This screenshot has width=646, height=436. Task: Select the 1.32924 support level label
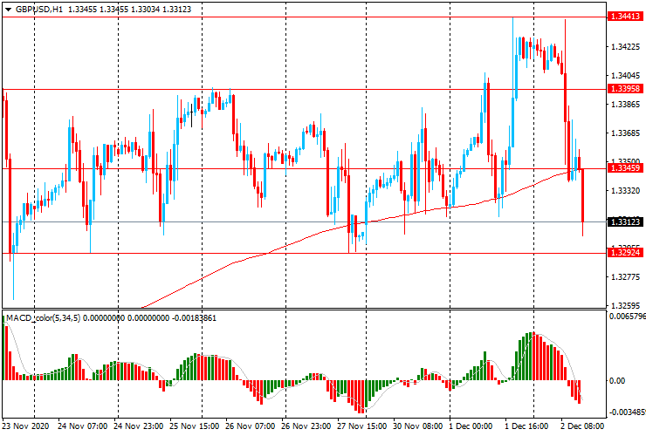click(x=625, y=252)
